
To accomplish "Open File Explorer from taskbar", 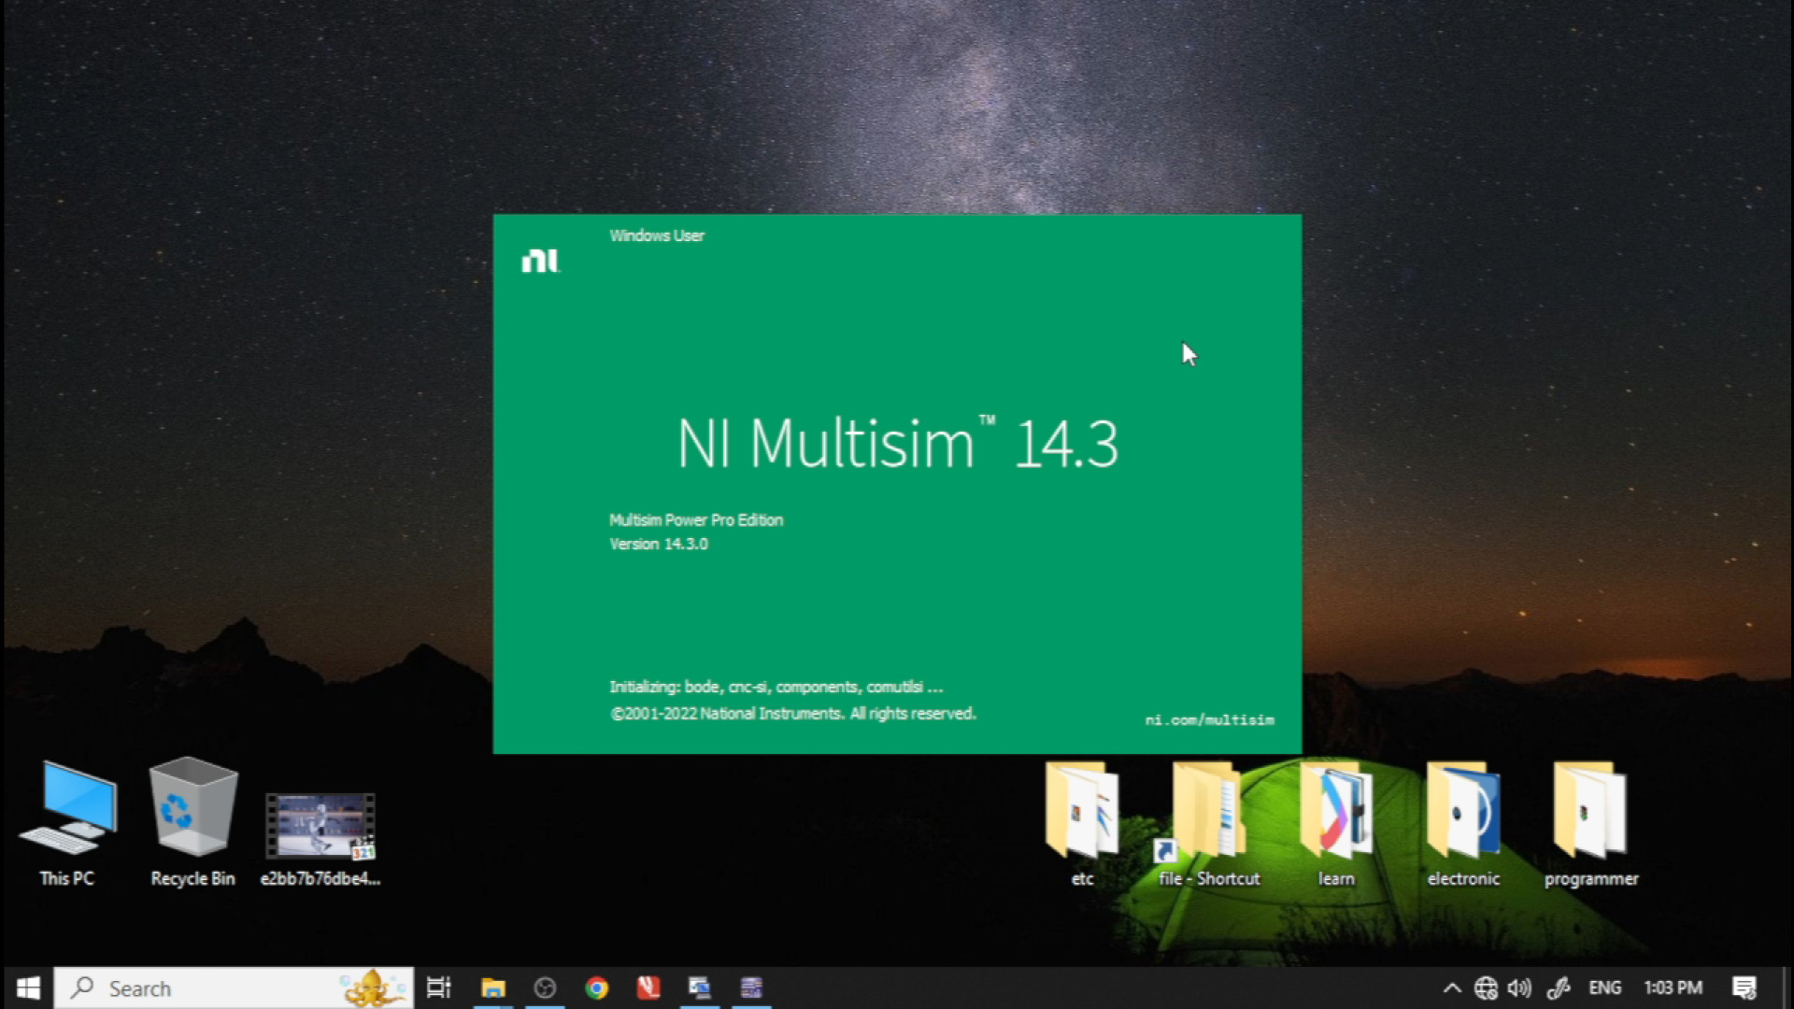I will pos(492,988).
